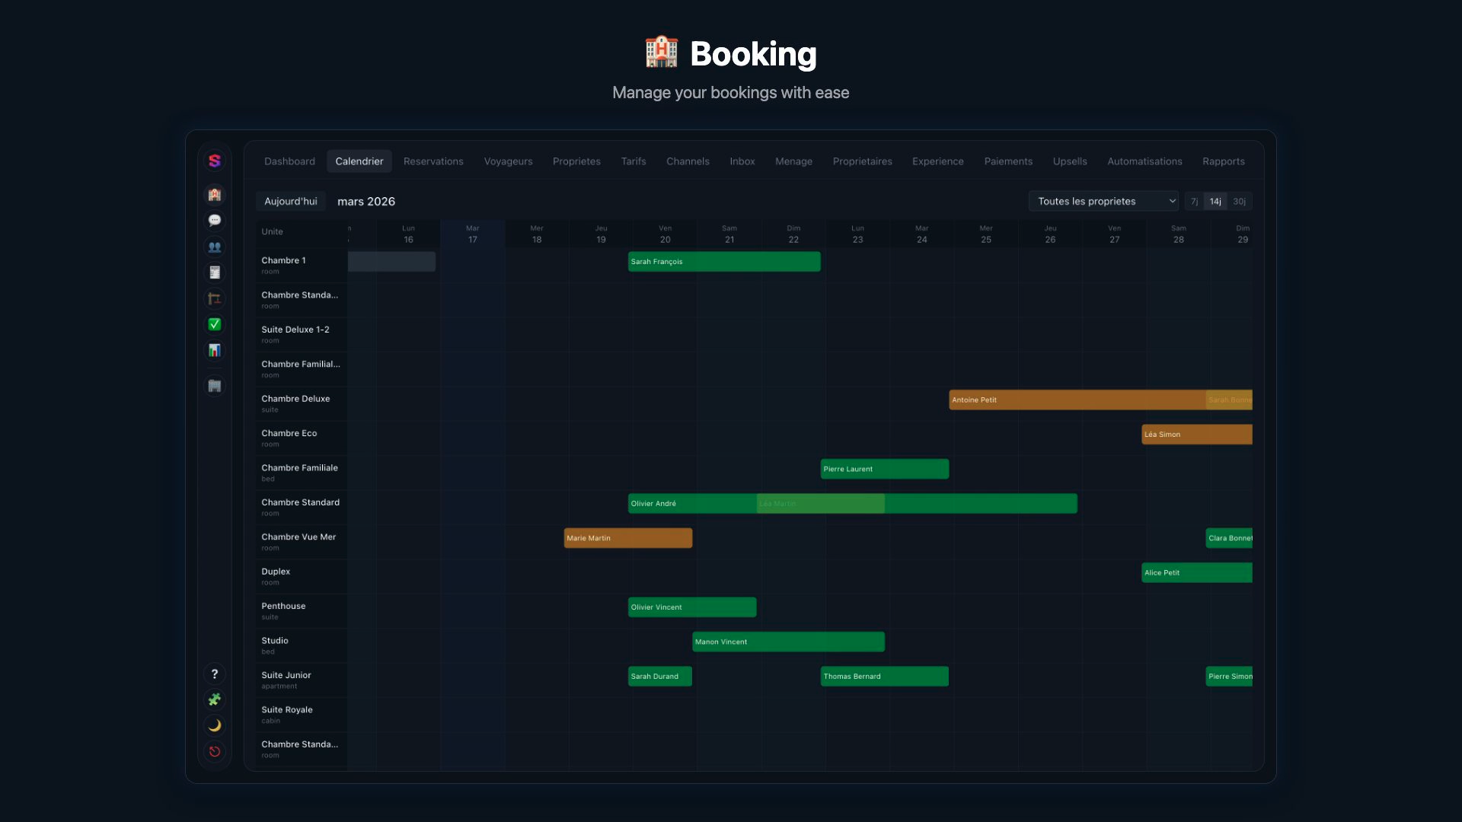Click the hotel building sidebar icon
The image size is (1462, 822).
[x=215, y=195]
